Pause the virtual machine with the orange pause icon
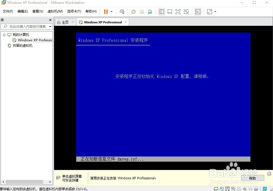Viewport: 273px width, 191px height. pyautogui.click(x=106, y=12)
